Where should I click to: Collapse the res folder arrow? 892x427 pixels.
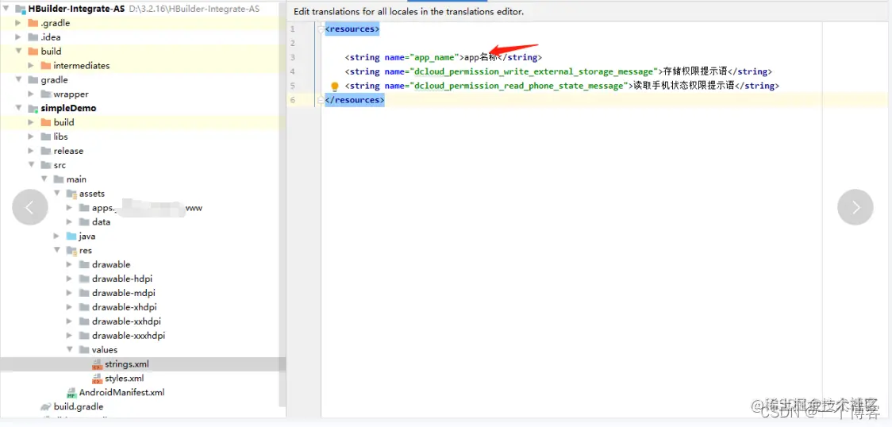(57, 250)
